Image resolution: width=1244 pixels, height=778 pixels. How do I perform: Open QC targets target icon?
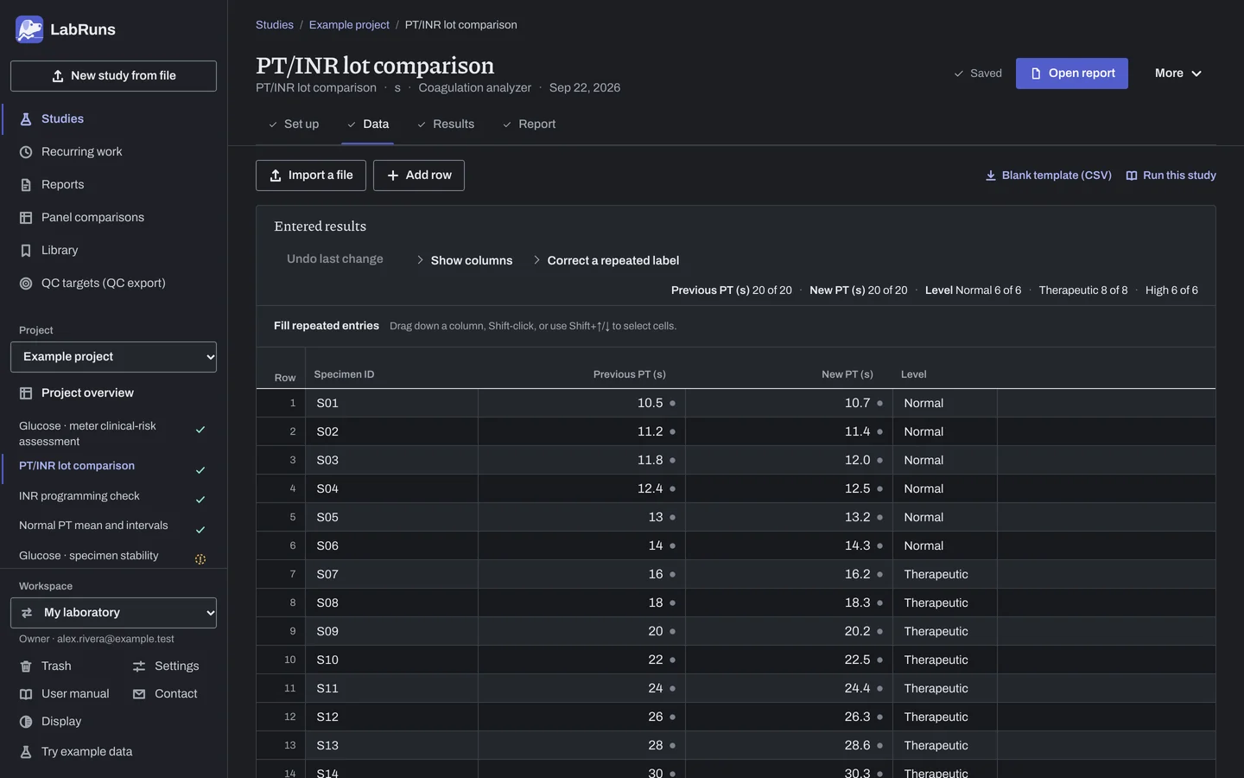pos(26,284)
